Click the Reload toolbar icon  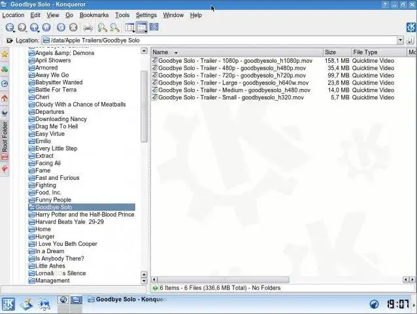(x=61, y=27)
